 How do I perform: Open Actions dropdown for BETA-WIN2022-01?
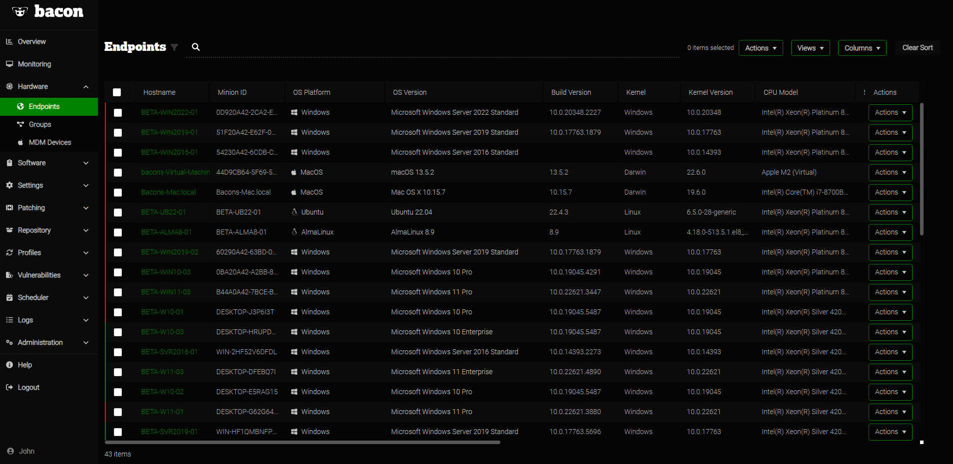pos(890,112)
